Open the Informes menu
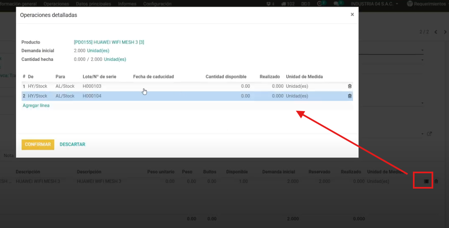Viewport: 449px width, 228px height. pos(127,4)
